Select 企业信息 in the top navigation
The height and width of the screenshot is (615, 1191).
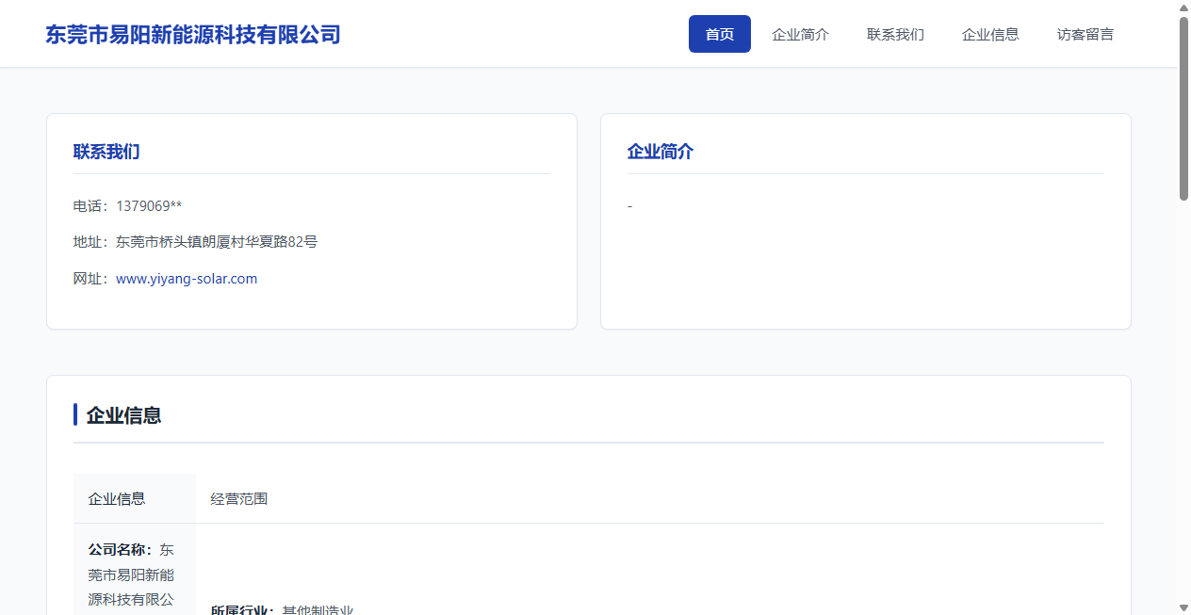[990, 34]
